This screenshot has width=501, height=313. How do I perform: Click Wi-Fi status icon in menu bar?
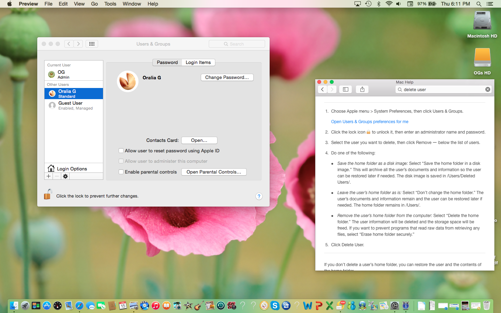[389, 4]
